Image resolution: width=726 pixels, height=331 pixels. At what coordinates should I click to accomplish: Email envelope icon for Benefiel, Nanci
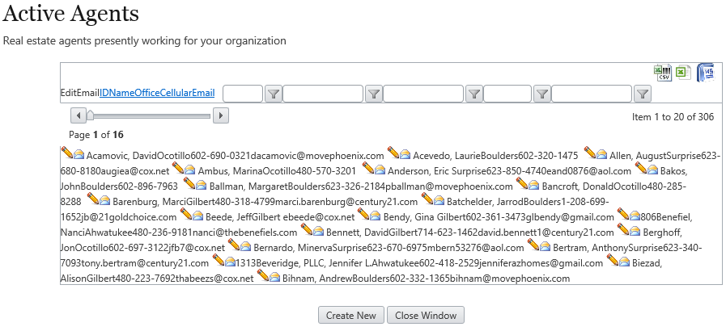[x=635, y=216]
